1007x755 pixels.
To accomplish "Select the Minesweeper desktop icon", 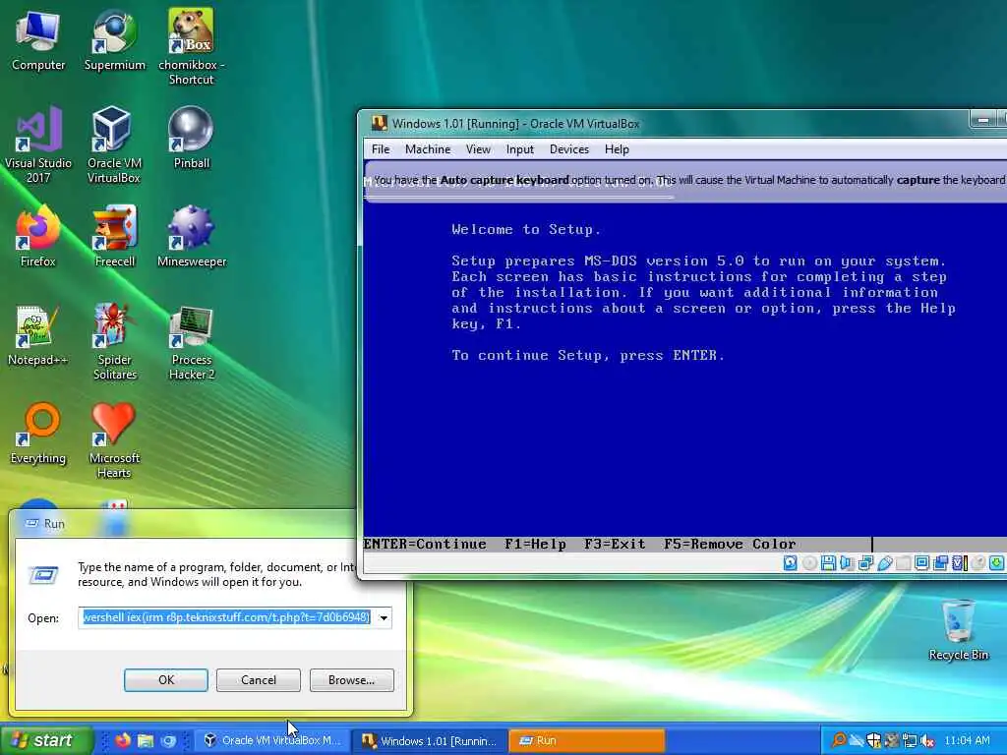I will tap(192, 236).
